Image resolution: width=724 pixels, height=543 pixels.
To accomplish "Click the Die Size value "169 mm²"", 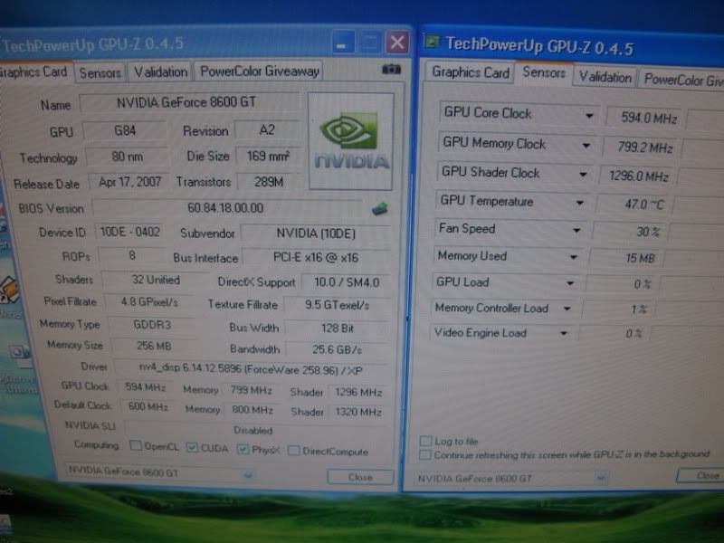I will [x=268, y=156].
